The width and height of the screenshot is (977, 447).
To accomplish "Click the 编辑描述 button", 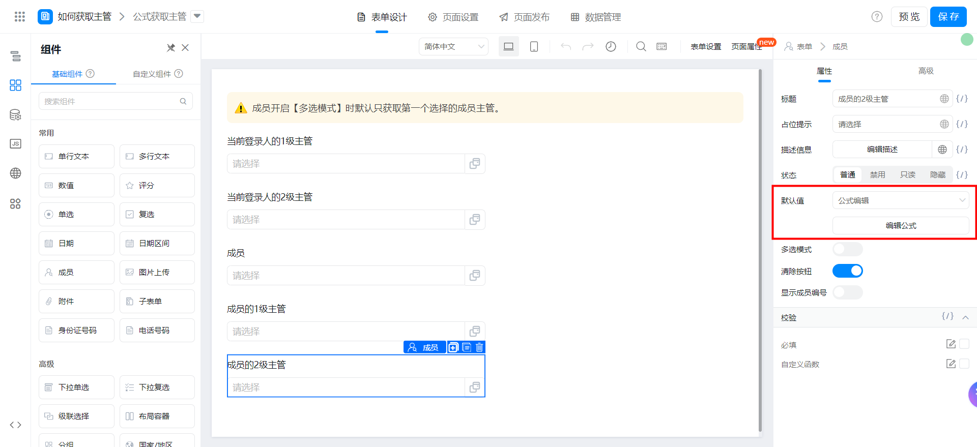I will [882, 150].
